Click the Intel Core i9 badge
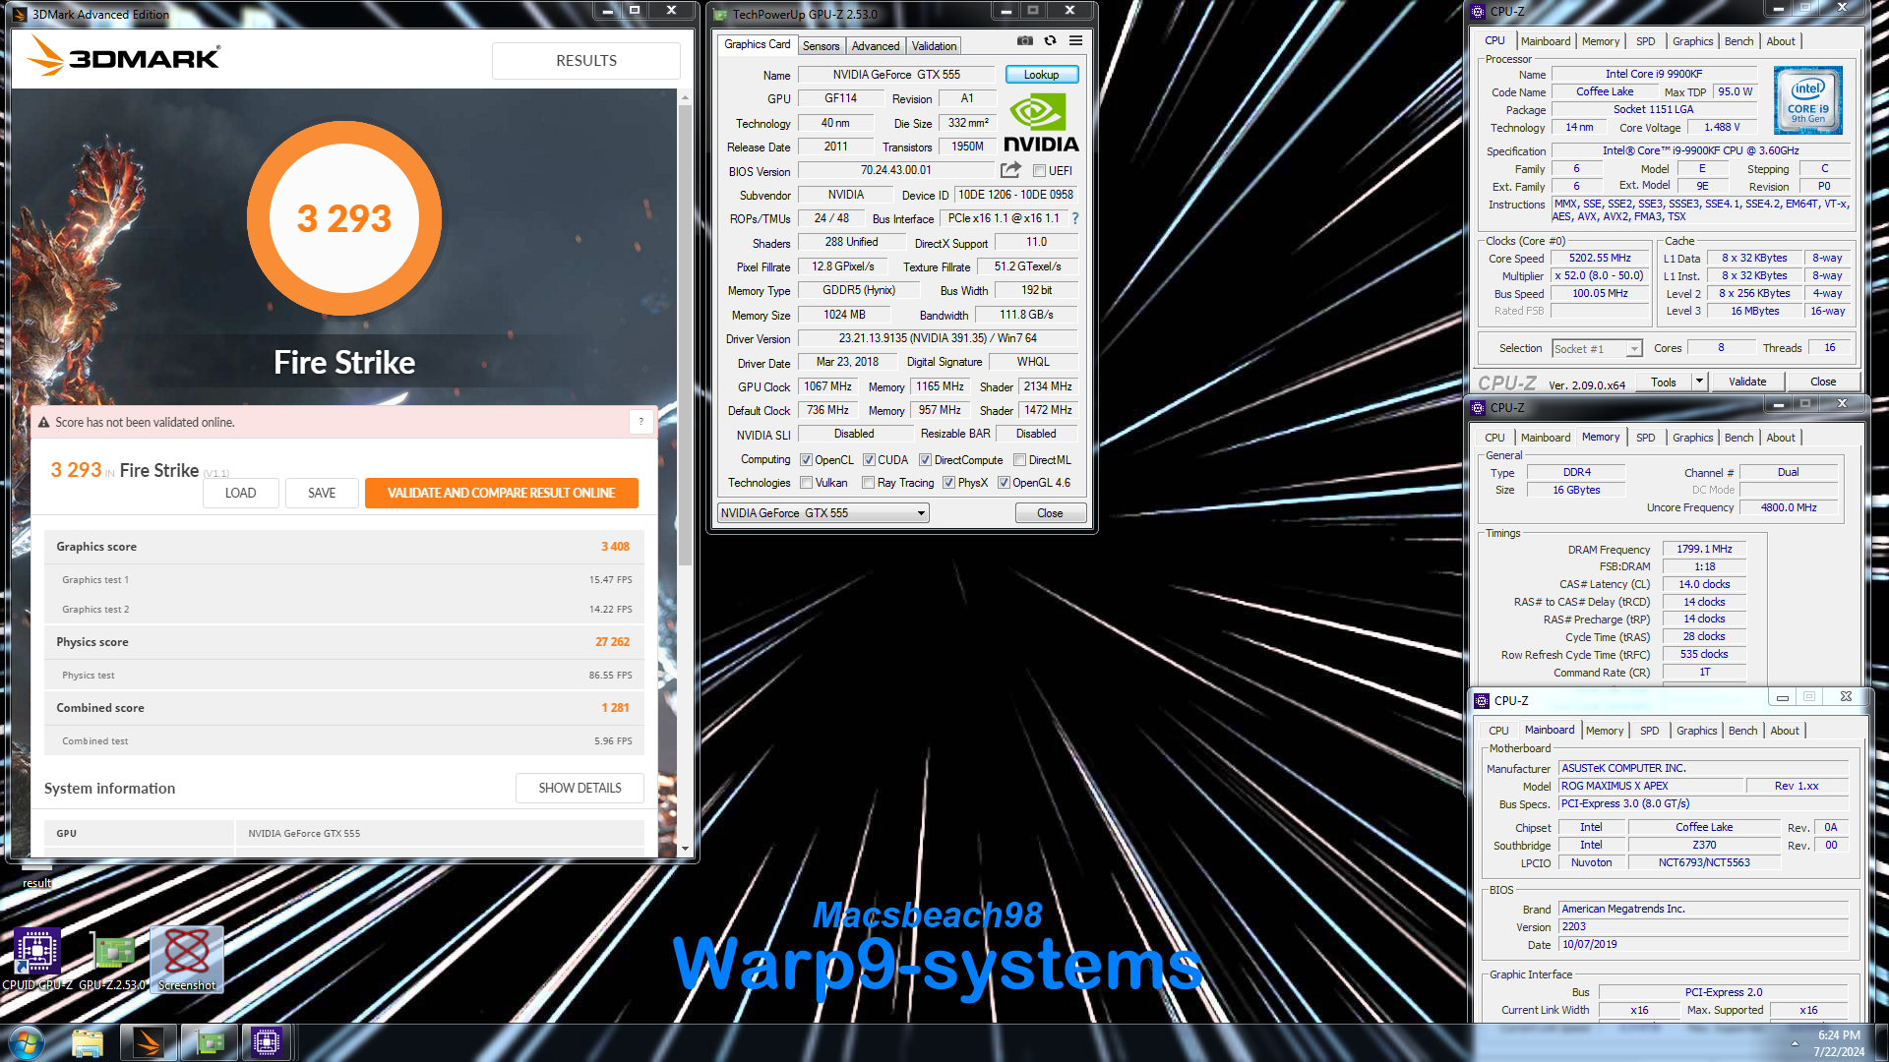 (1807, 100)
